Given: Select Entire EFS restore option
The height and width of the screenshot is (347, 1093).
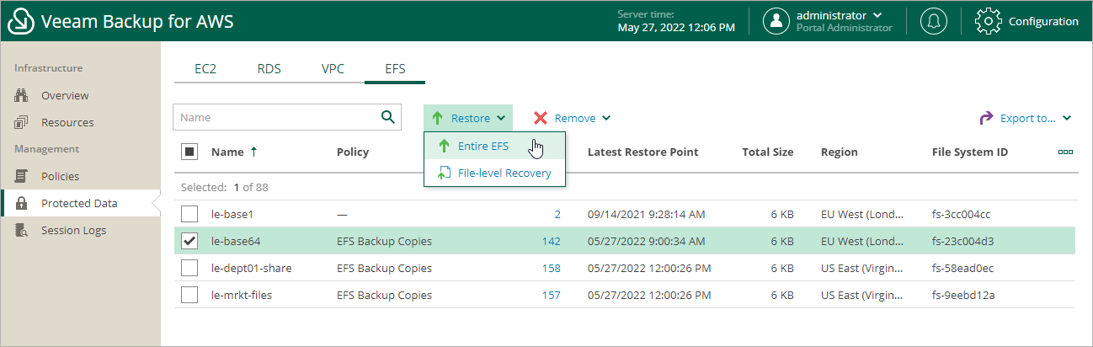Looking at the screenshot, I should coord(483,147).
